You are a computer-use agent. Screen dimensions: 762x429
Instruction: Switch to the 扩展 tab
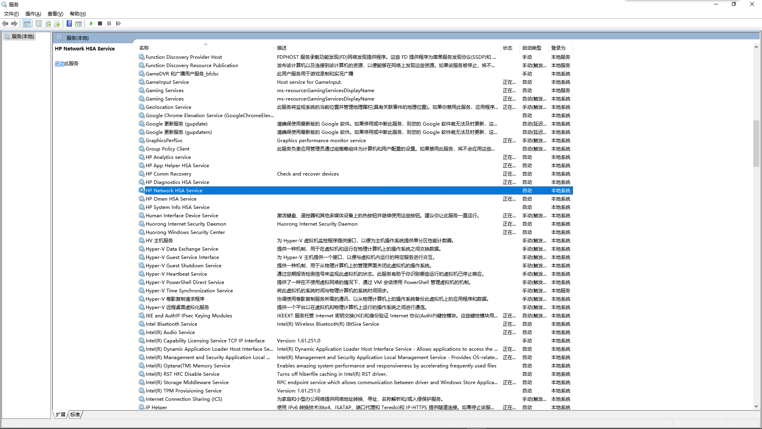[x=60, y=415]
